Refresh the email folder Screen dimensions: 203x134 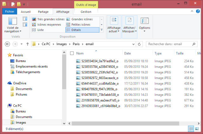coord(139,44)
